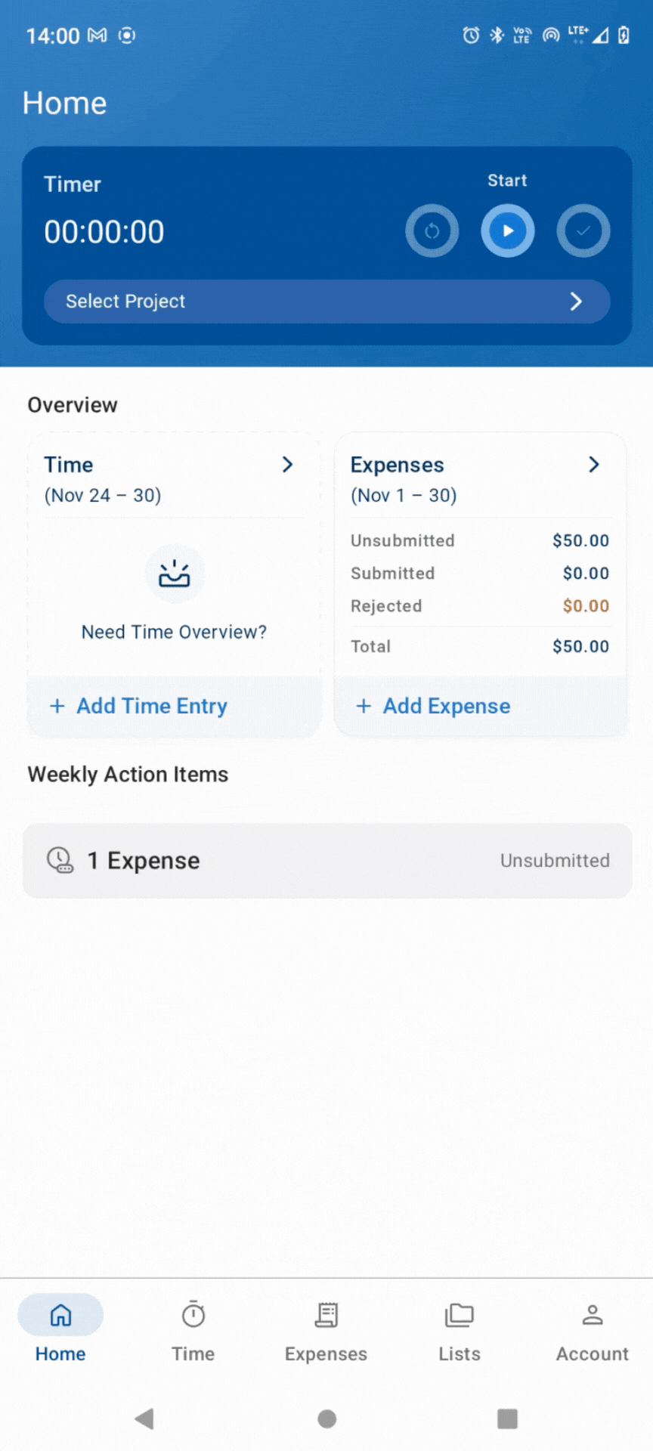
Task: Tap the clock icon beside 1 Expense
Action: coord(60,860)
